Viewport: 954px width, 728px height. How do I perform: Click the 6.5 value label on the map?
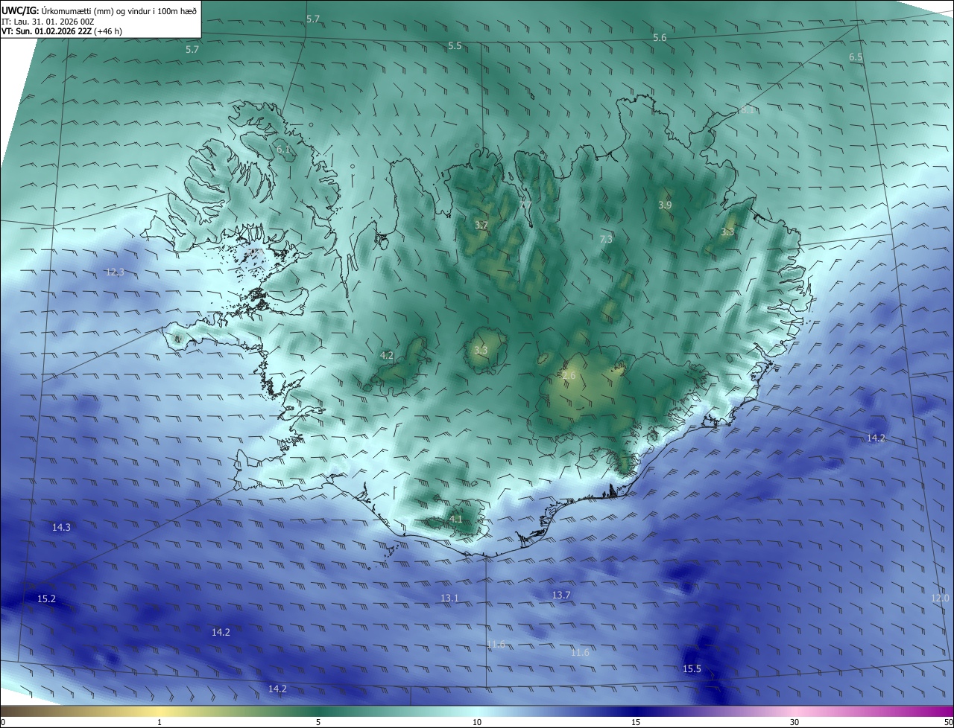tap(856, 57)
